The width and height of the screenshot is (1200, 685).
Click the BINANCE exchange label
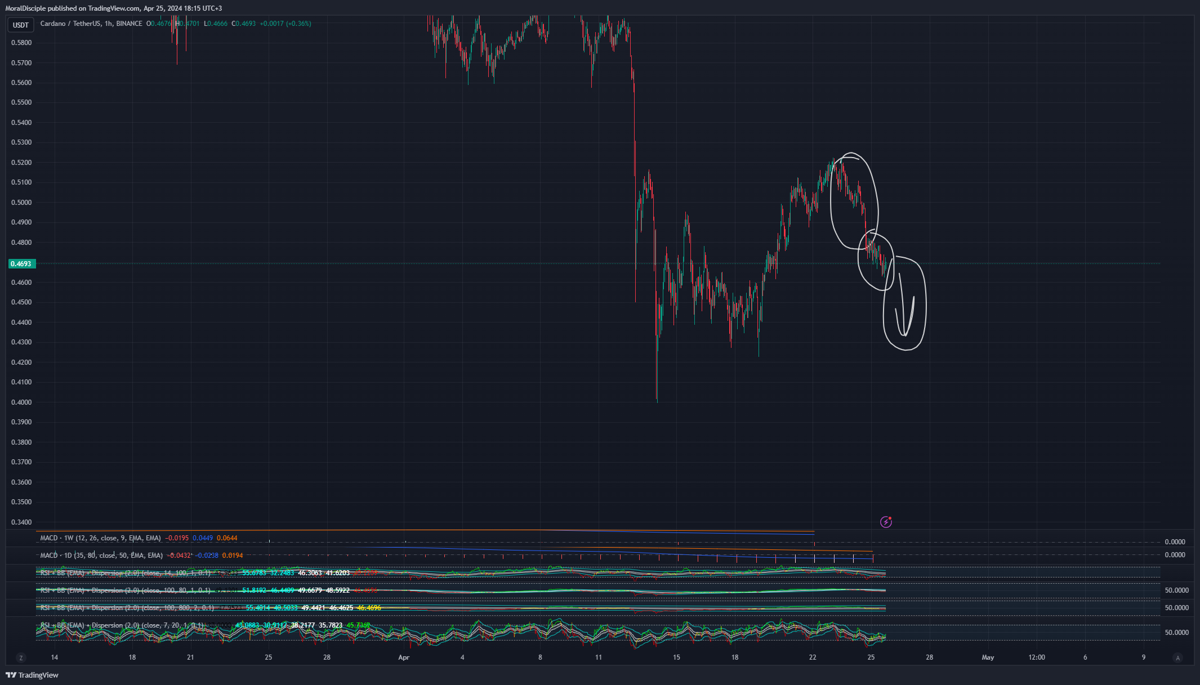tap(129, 24)
